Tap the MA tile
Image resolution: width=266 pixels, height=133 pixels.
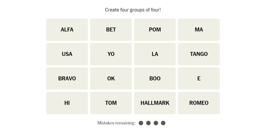point(199,30)
